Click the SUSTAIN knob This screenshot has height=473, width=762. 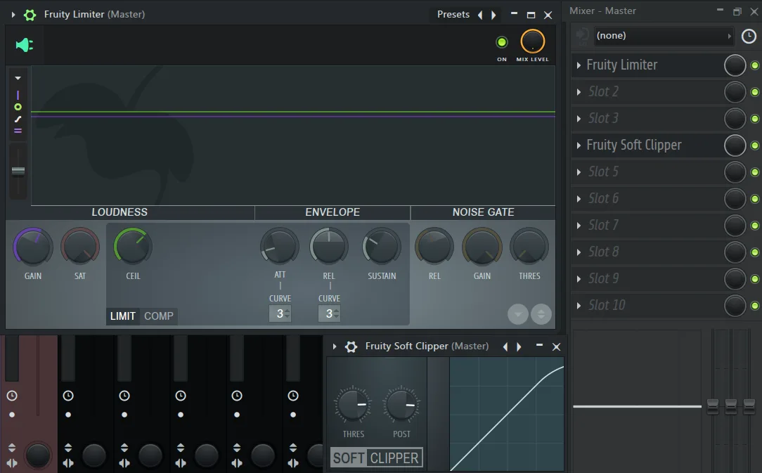coord(382,247)
